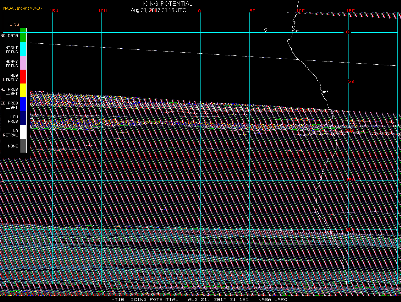Click the LOW PROB legend label
This screenshot has height=302, width=401.
[13, 119]
